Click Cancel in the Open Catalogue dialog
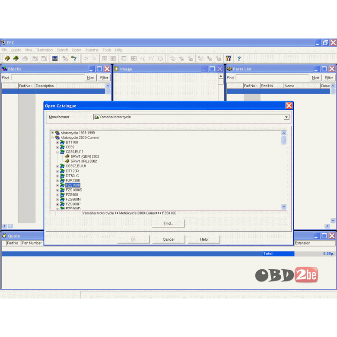 pyautogui.click(x=168, y=239)
